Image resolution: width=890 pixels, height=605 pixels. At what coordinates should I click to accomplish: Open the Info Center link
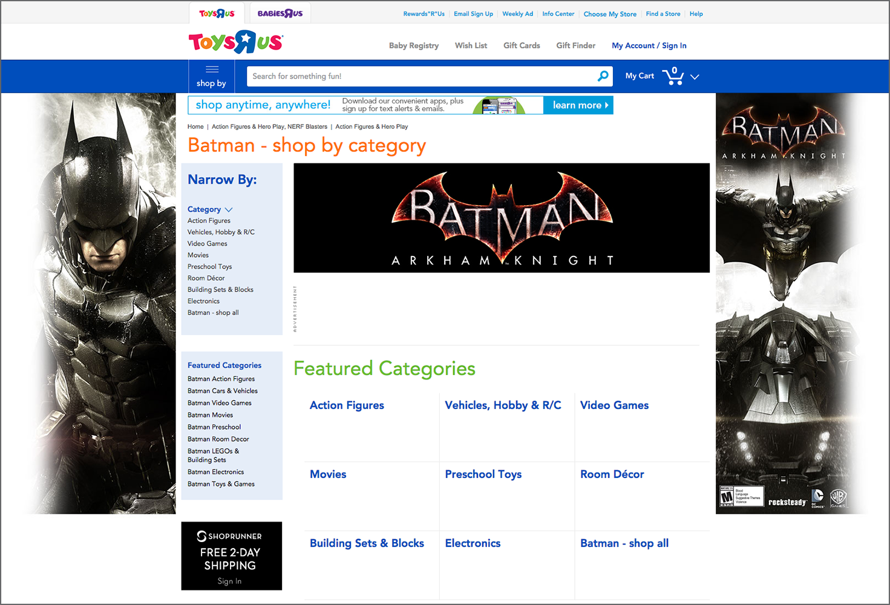[558, 14]
